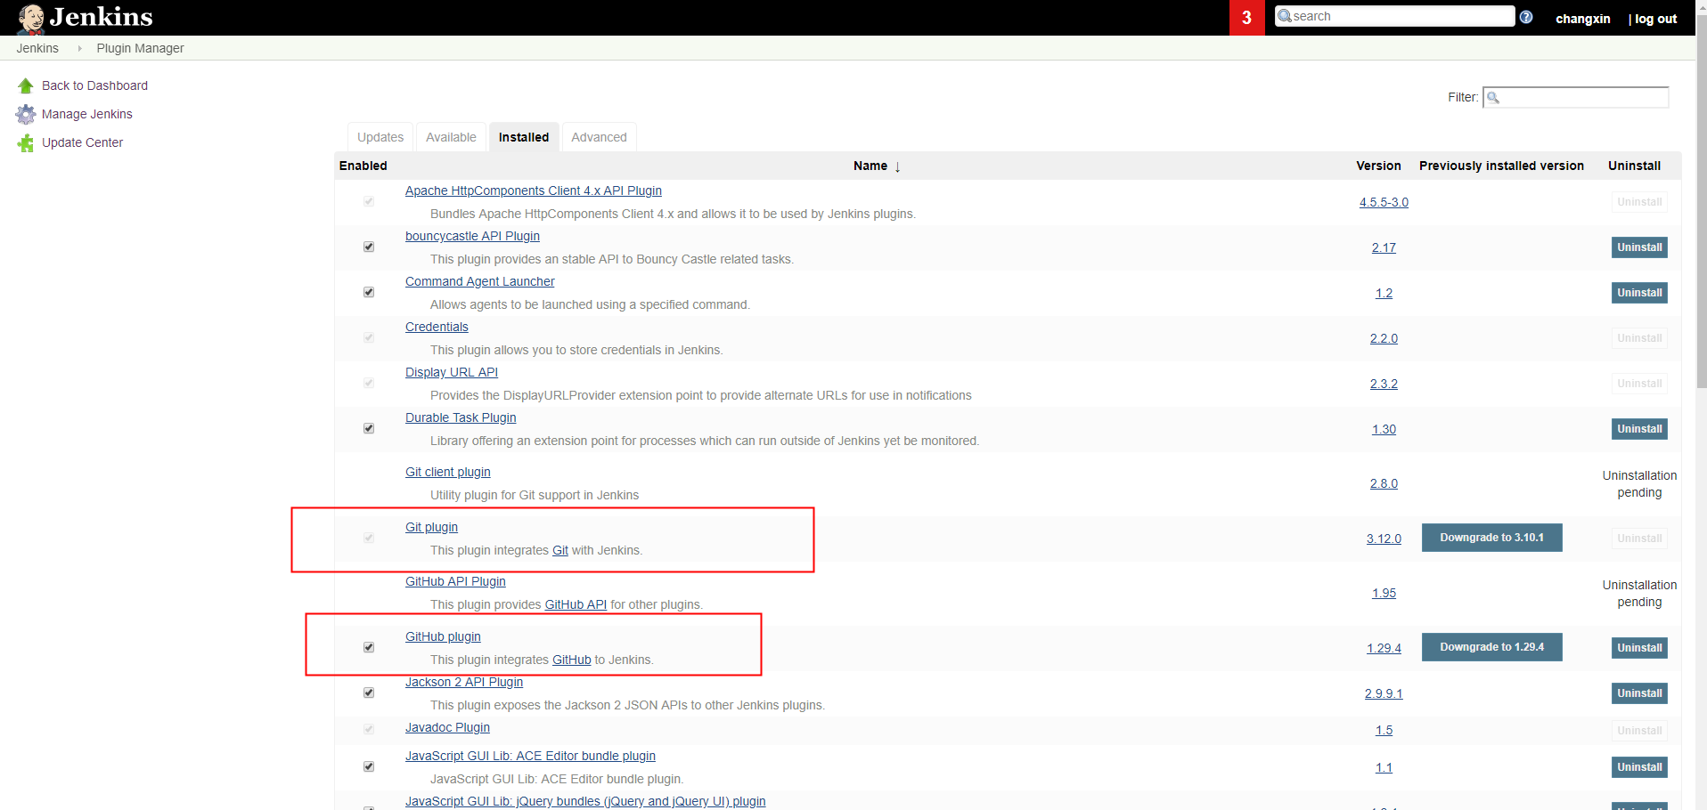Screen dimensions: 1707x810
Task: Select the Updates tab
Action: [x=380, y=136]
